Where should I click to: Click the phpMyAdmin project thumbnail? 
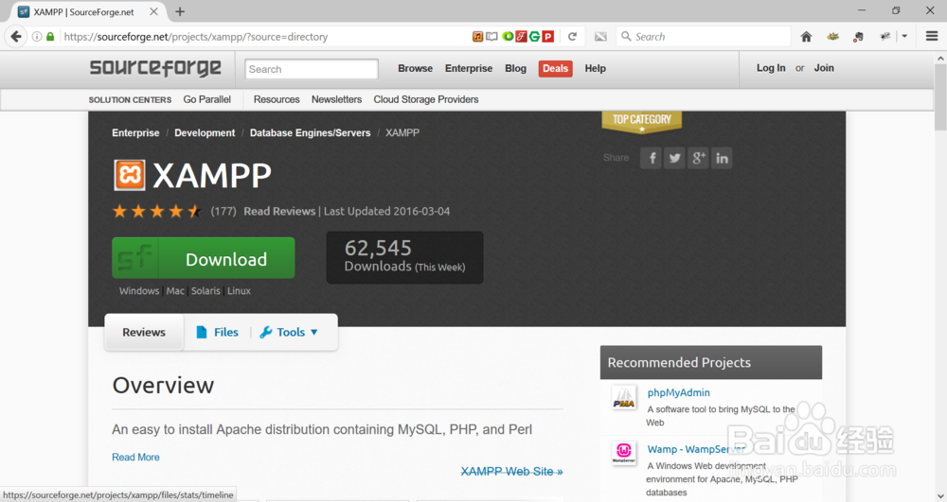[x=624, y=398]
